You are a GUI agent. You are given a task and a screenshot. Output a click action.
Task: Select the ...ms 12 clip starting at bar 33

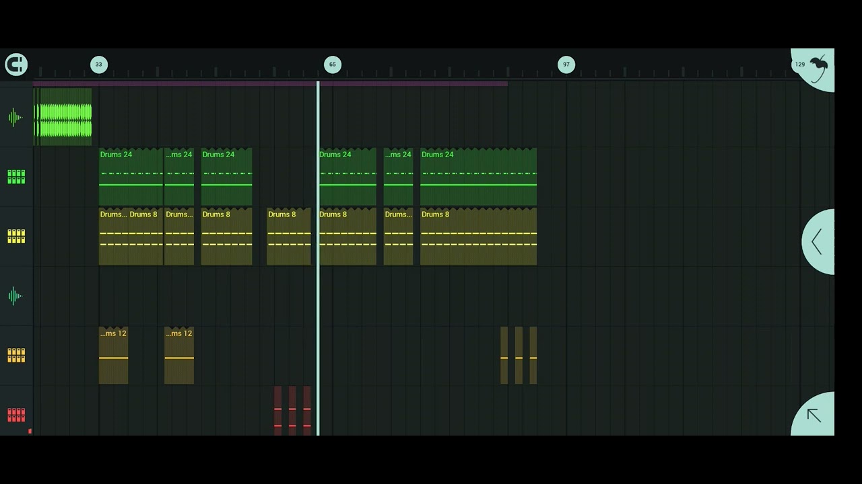pyautogui.click(x=113, y=356)
